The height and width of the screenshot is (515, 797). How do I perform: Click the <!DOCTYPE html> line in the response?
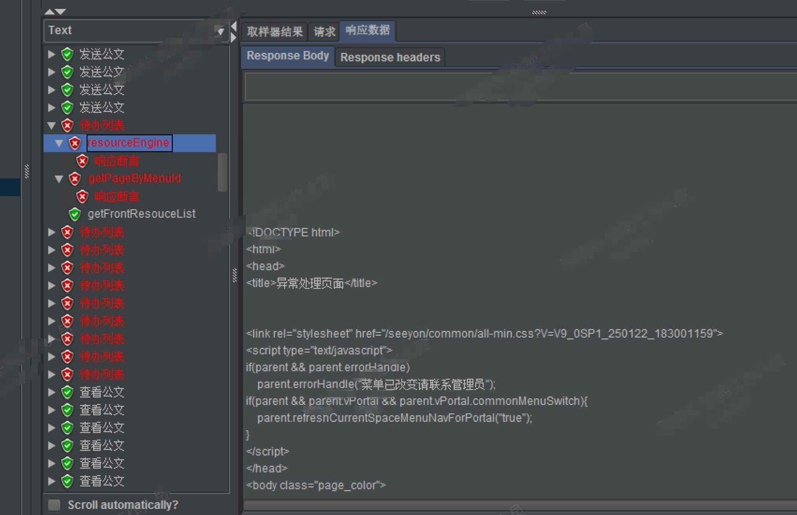[x=293, y=232]
